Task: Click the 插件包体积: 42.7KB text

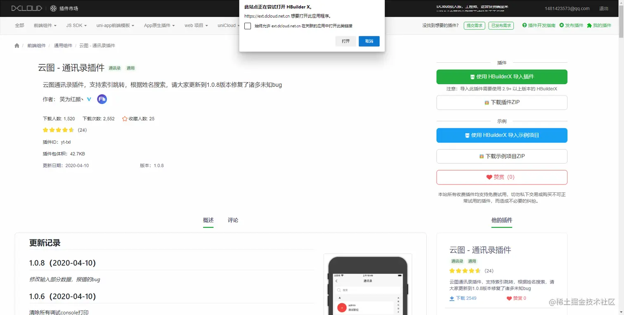Action: pos(64,154)
